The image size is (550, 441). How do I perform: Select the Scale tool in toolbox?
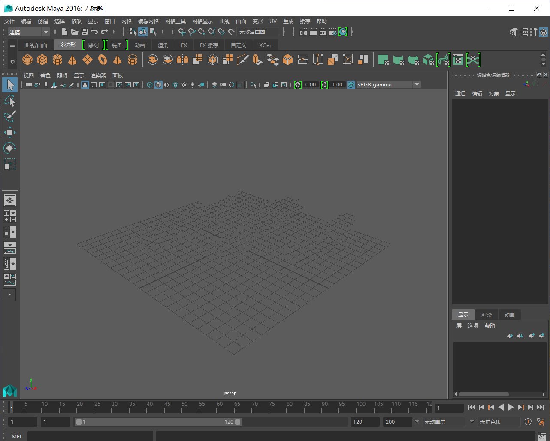tap(10, 164)
